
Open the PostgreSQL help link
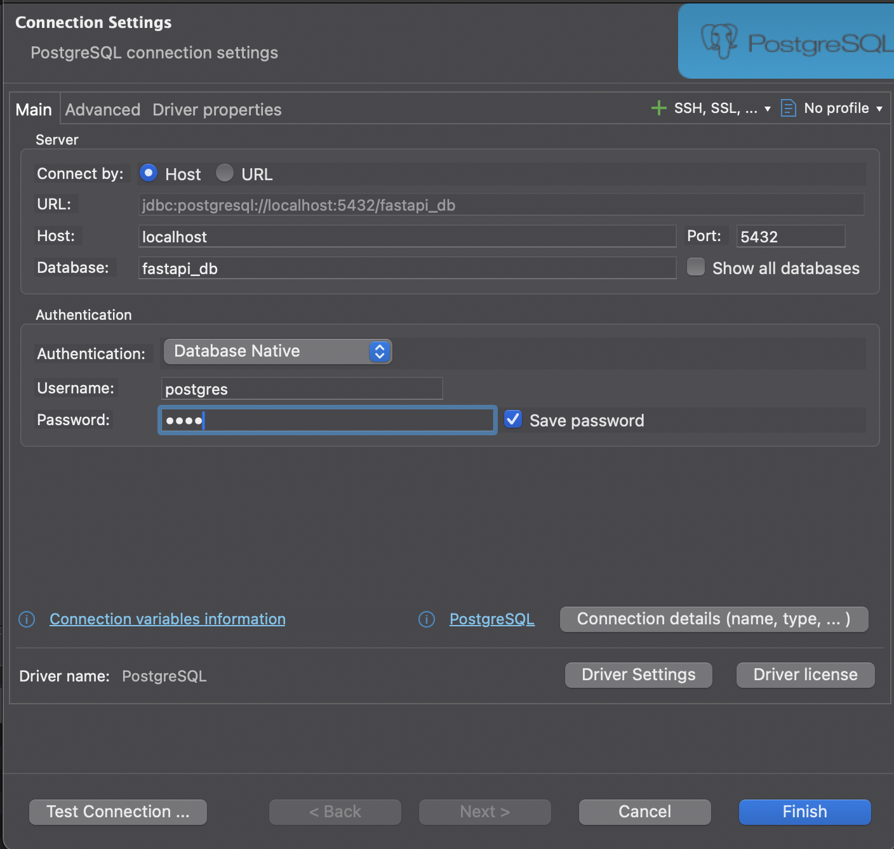click(x=492, y=619)
